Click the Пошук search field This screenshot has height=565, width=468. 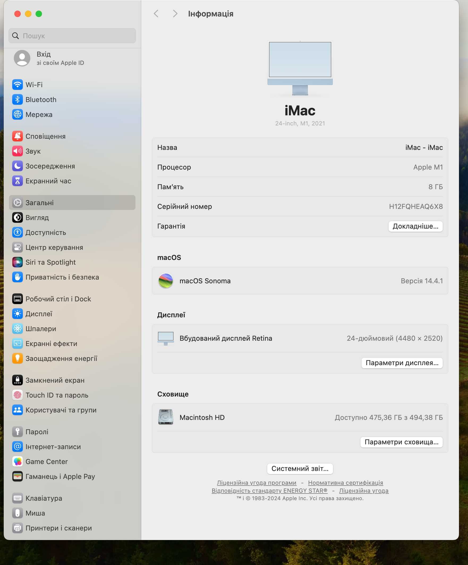72,36
